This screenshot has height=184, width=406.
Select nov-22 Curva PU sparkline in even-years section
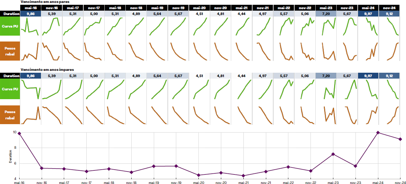(305, 27)
